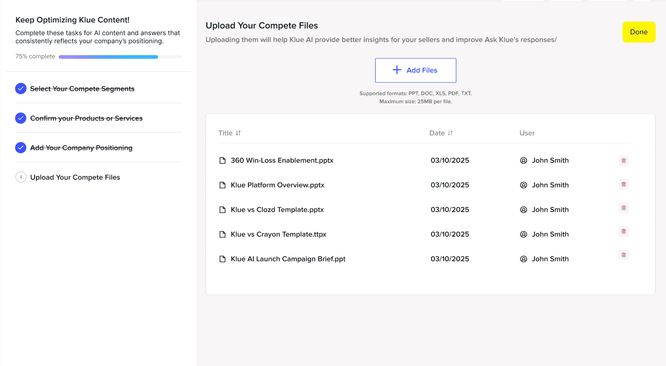Viewport: 666px width, 366px height.
Task: Click the checkmark for Select Your Compete Segments
Action: point(21,89)
